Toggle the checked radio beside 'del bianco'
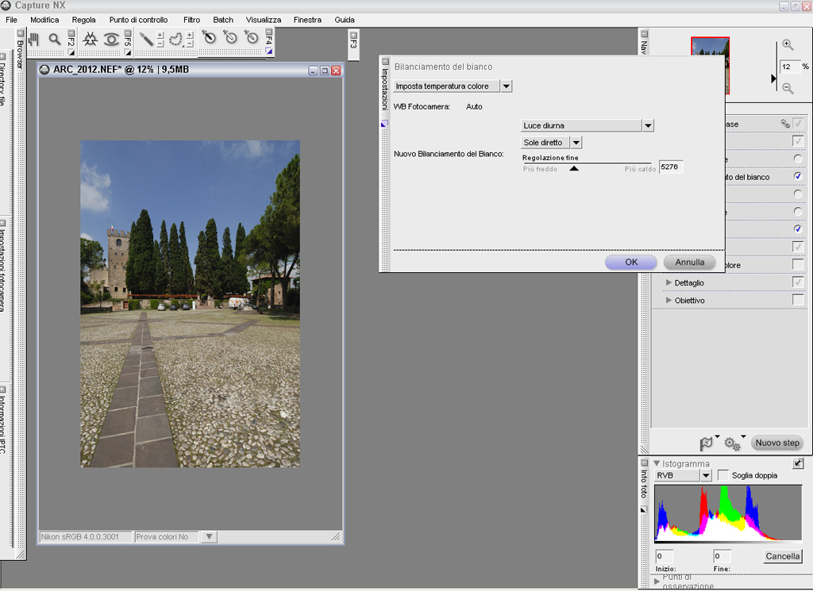 click(x=797, y=176)
